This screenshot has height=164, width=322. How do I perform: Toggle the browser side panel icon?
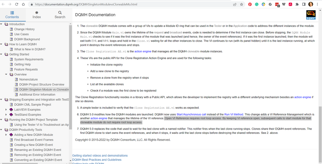pos(304,4)
